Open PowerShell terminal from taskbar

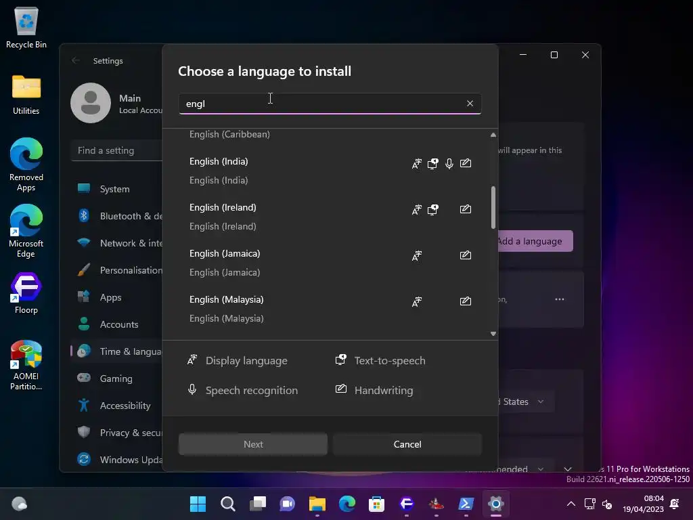click(466, 504)
